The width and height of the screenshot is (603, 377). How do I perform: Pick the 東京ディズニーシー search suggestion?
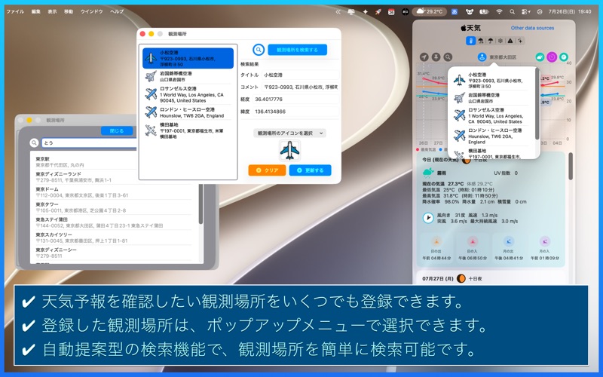click(x=114, y=253)
